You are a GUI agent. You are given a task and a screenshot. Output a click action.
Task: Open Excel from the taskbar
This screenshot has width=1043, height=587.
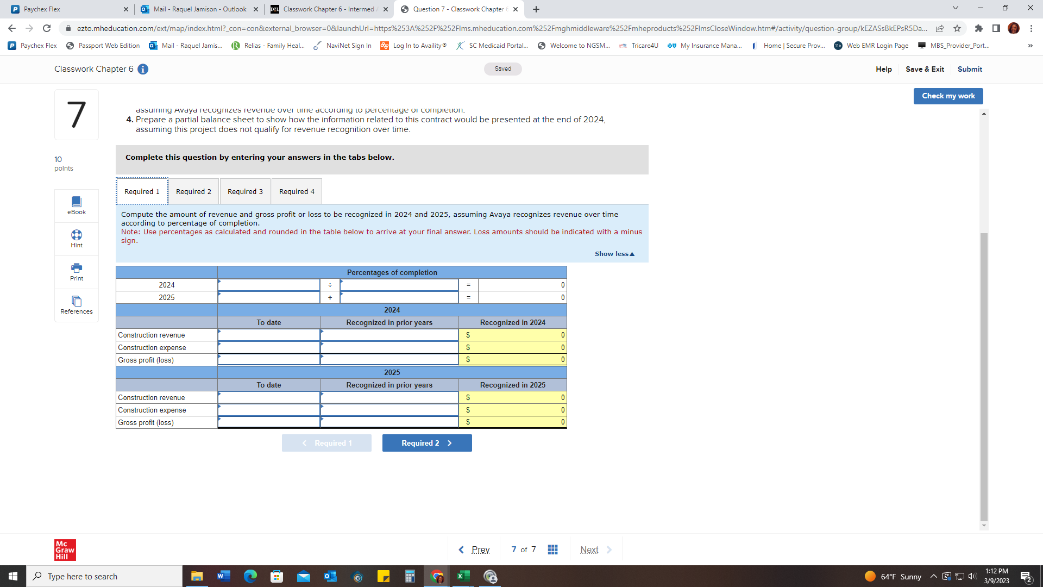point(463,576)
